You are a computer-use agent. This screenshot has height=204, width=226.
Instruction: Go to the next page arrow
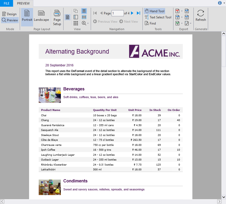coord(132,13)
